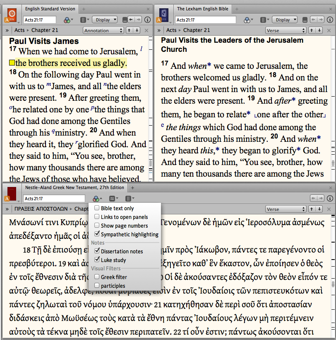Viewport: 336px width, 340px height.
Task: Enable Show page numbers checkbox
Action: 97,225
